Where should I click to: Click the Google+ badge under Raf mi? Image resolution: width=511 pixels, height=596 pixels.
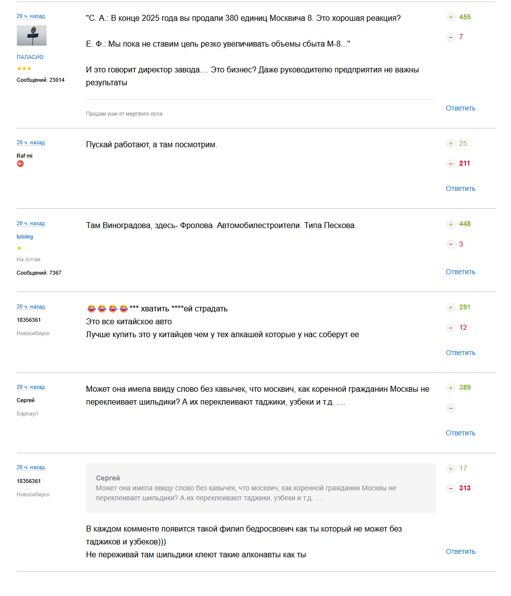click(20, 164)
